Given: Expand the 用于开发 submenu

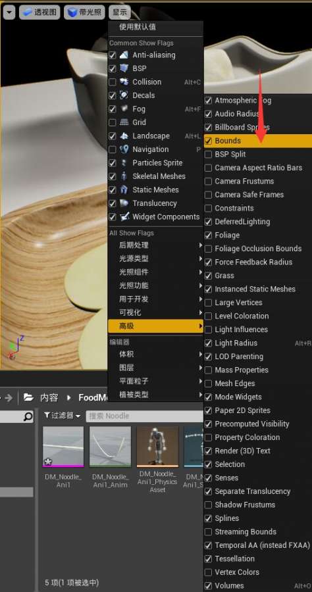Looking at the screenshot, I should pyautogui.click(x=155, y=299).
